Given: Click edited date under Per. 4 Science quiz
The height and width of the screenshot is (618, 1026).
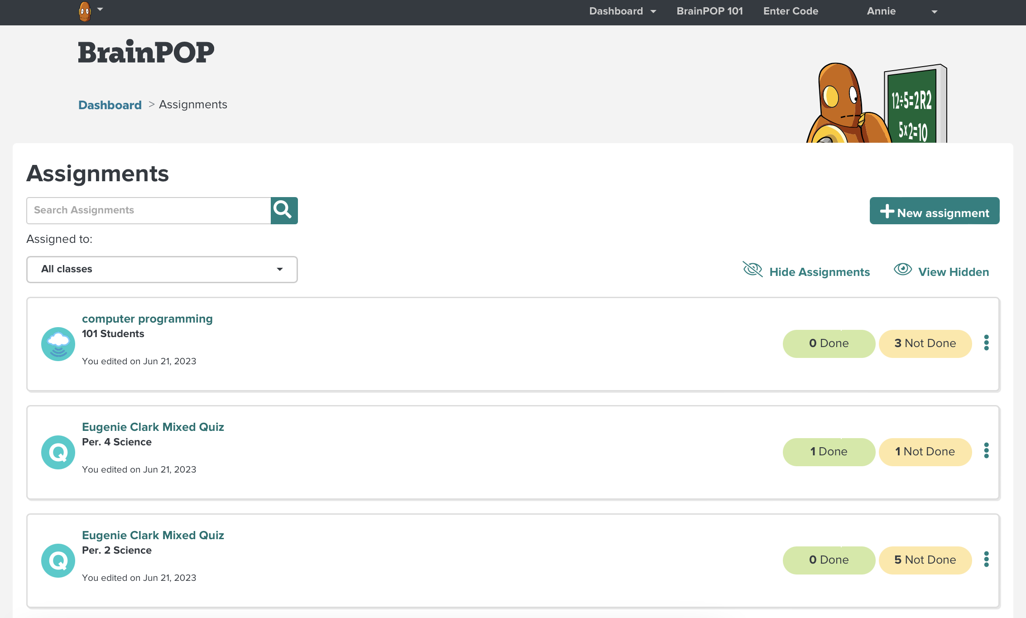Looking at the screenshot, I should pos(139,470).
